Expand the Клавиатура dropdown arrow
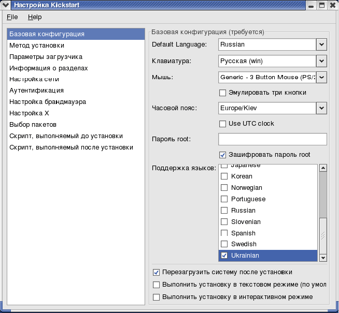Viewport: 339px width, 313px height. (321, 61)
